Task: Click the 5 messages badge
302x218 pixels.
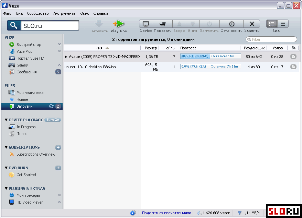Action: [58, 72]
